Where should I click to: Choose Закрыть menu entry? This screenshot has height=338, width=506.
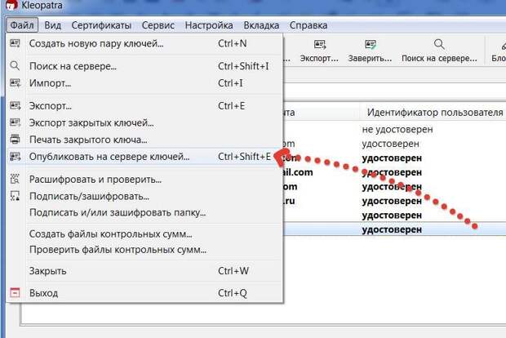144,270
